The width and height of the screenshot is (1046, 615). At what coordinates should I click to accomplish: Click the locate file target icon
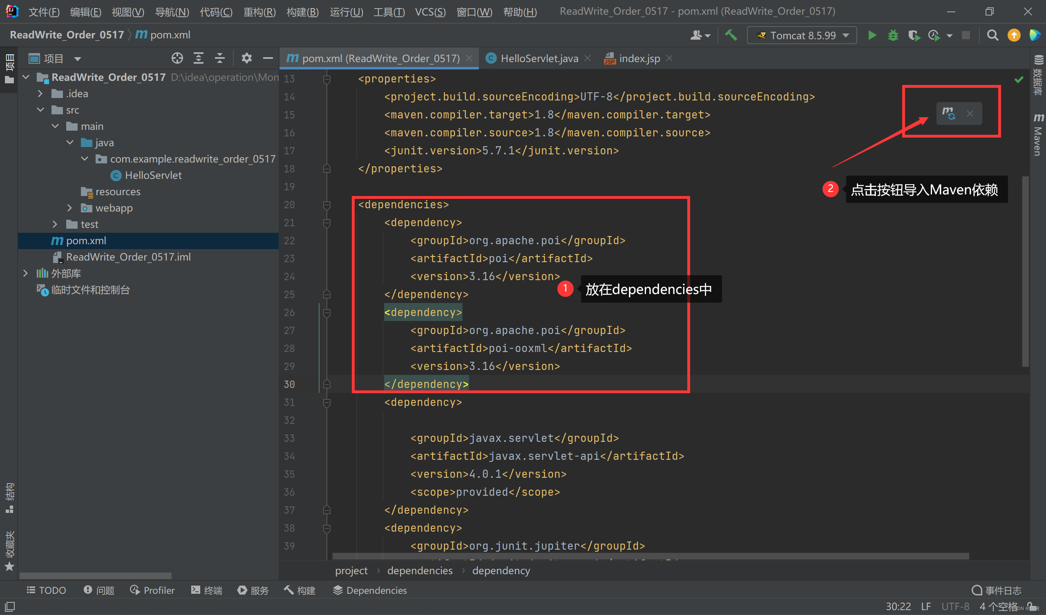(177, 58)
